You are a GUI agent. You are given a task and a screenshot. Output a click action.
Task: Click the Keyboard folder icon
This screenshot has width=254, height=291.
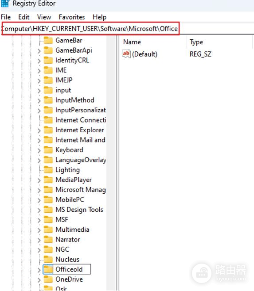(48, 150)
